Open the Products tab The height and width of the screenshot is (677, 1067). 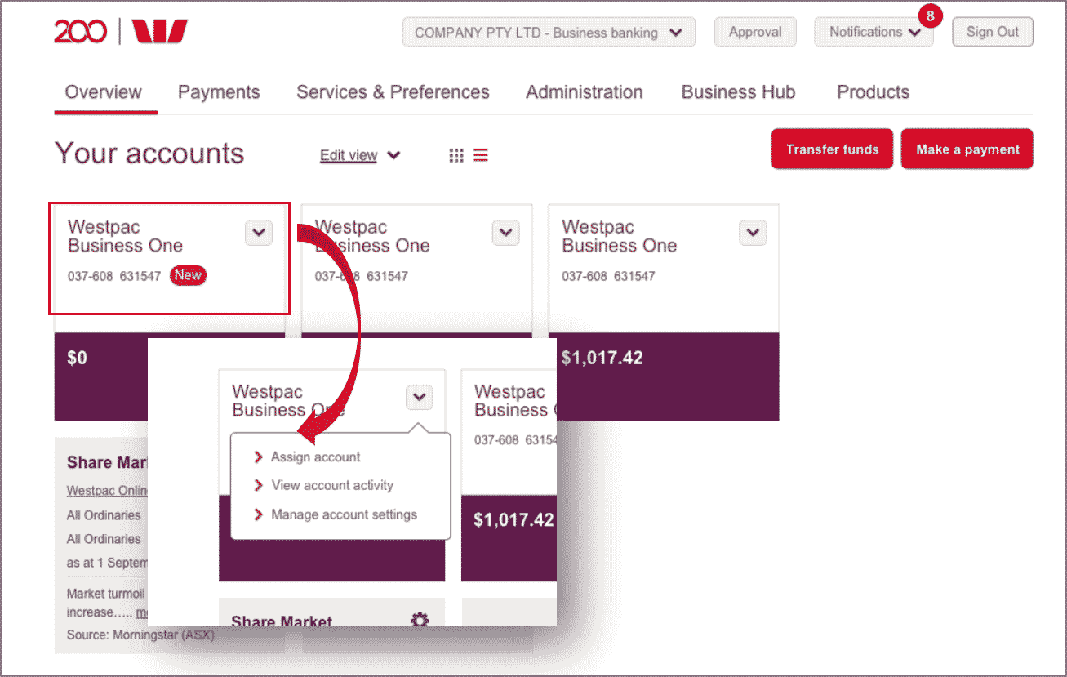pos(873,92)
